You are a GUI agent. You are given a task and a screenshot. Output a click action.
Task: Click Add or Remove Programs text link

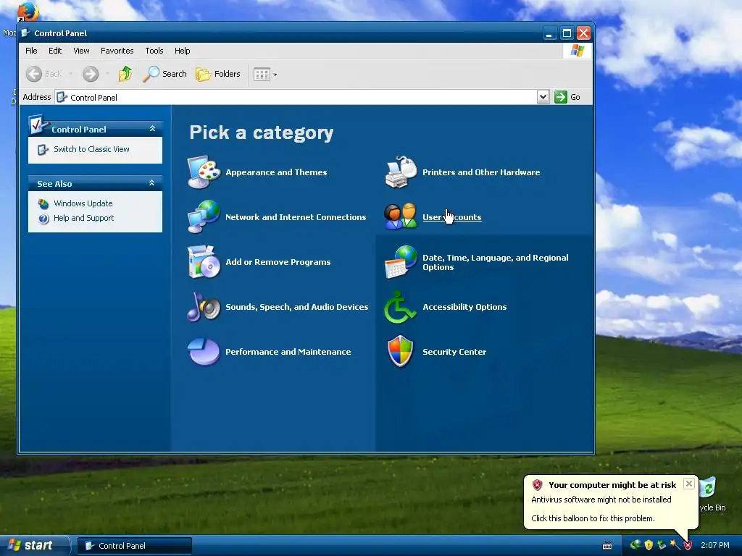pos(278,262)
